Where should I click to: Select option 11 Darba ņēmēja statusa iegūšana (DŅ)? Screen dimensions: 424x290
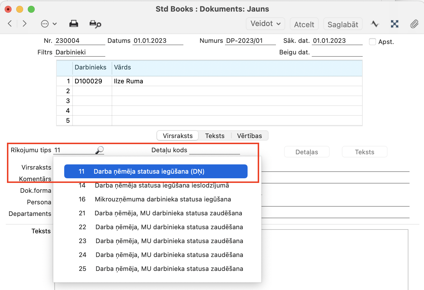coord(156,171)
